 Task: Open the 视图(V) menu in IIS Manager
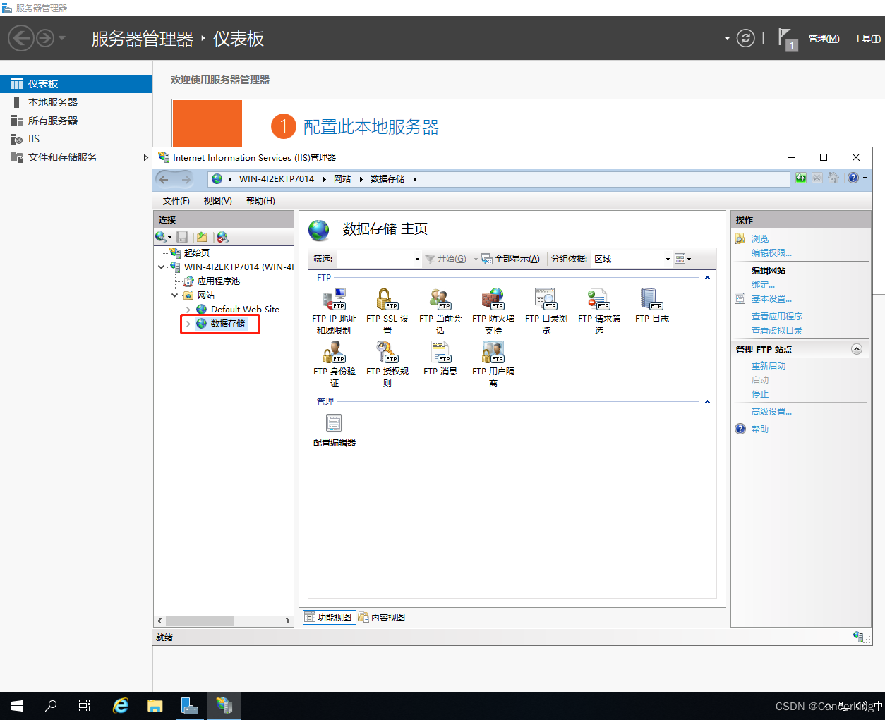point(218,201)
